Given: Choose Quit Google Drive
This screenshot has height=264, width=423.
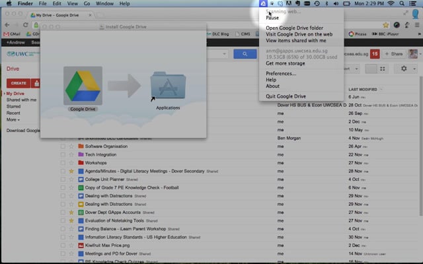Looking at the screenshot, I should point(286,96).
